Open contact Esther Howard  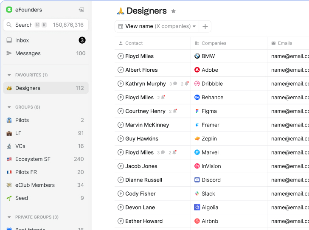[x=144, y=222]
